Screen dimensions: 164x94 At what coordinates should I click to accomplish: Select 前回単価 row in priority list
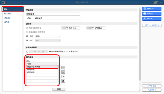click(42, 72)
